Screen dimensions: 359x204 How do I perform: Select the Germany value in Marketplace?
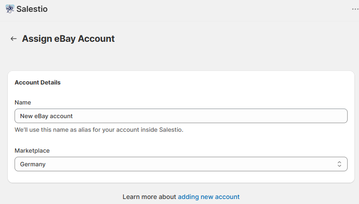click(33, 164)
